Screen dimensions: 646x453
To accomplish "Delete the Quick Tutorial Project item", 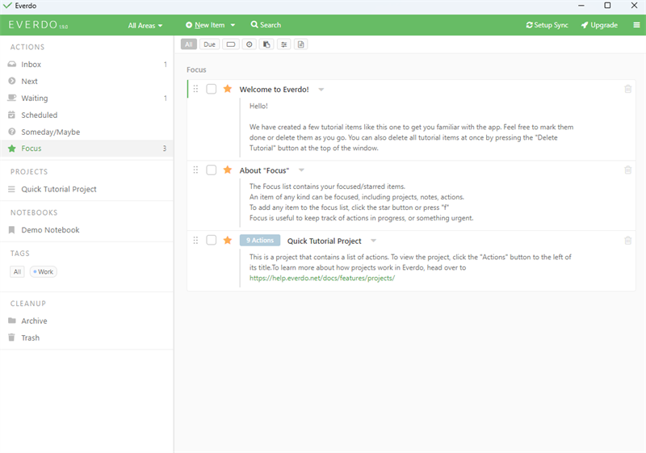I will pyautogui.click(x=628, y=241).
